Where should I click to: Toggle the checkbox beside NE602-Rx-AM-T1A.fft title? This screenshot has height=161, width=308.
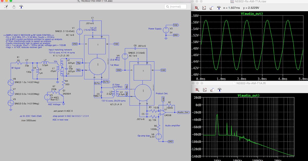point(234,83)
